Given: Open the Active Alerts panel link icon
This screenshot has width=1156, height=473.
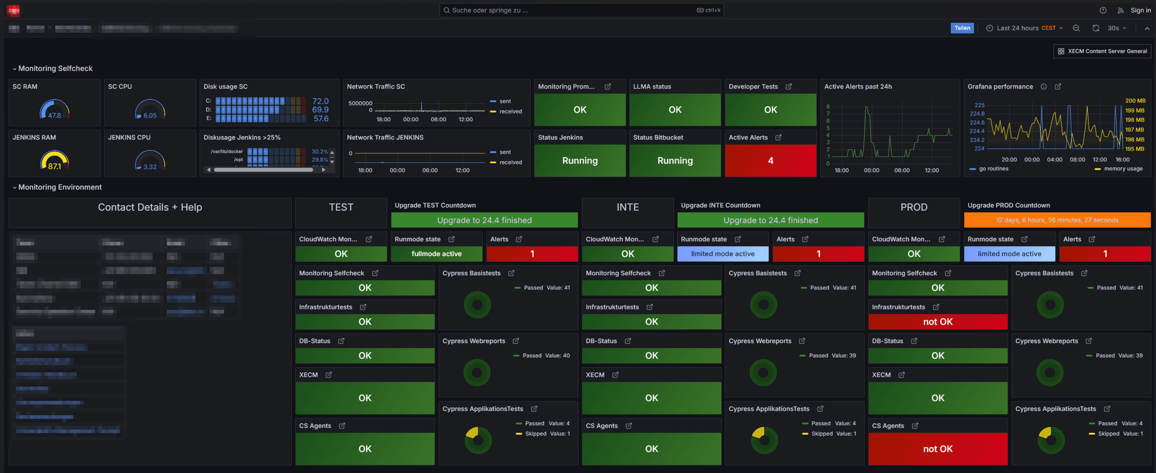Looking at the screenshot, I should pos(778,138).
